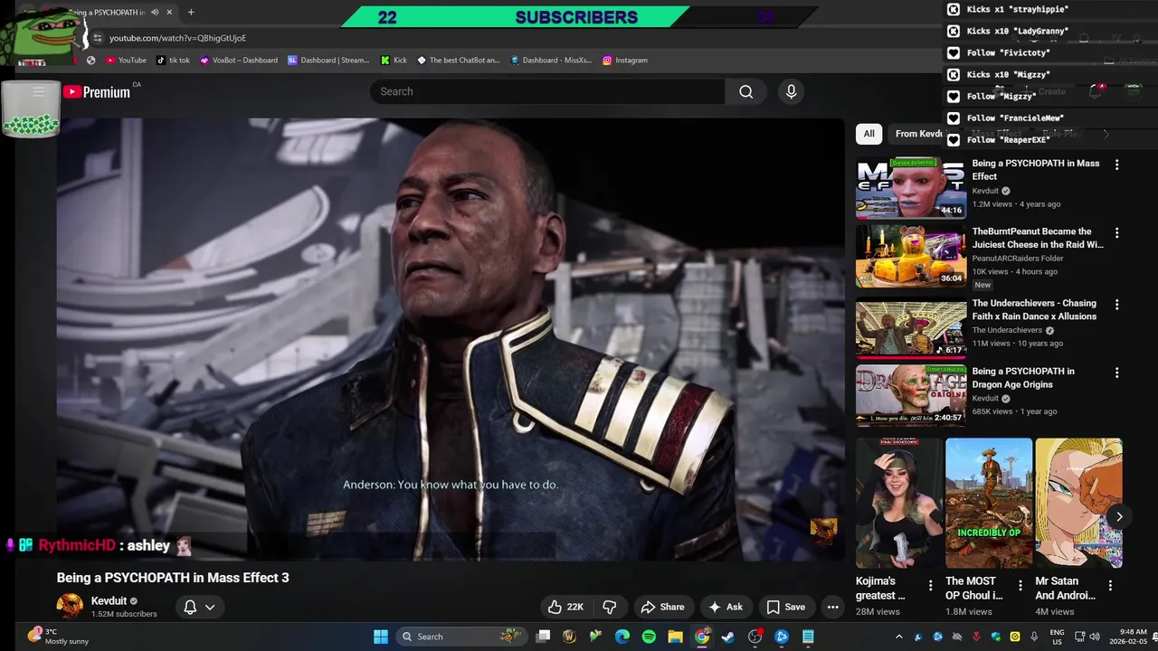Open PeanutARCRaiders Folder channel link
This screenshot has width=1158, height=651.
(x=1018, y=259)
